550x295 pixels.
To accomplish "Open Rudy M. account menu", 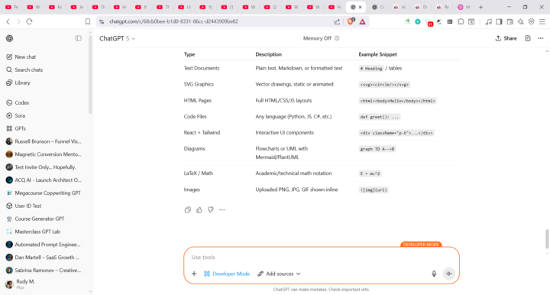I will pos(21,284).
